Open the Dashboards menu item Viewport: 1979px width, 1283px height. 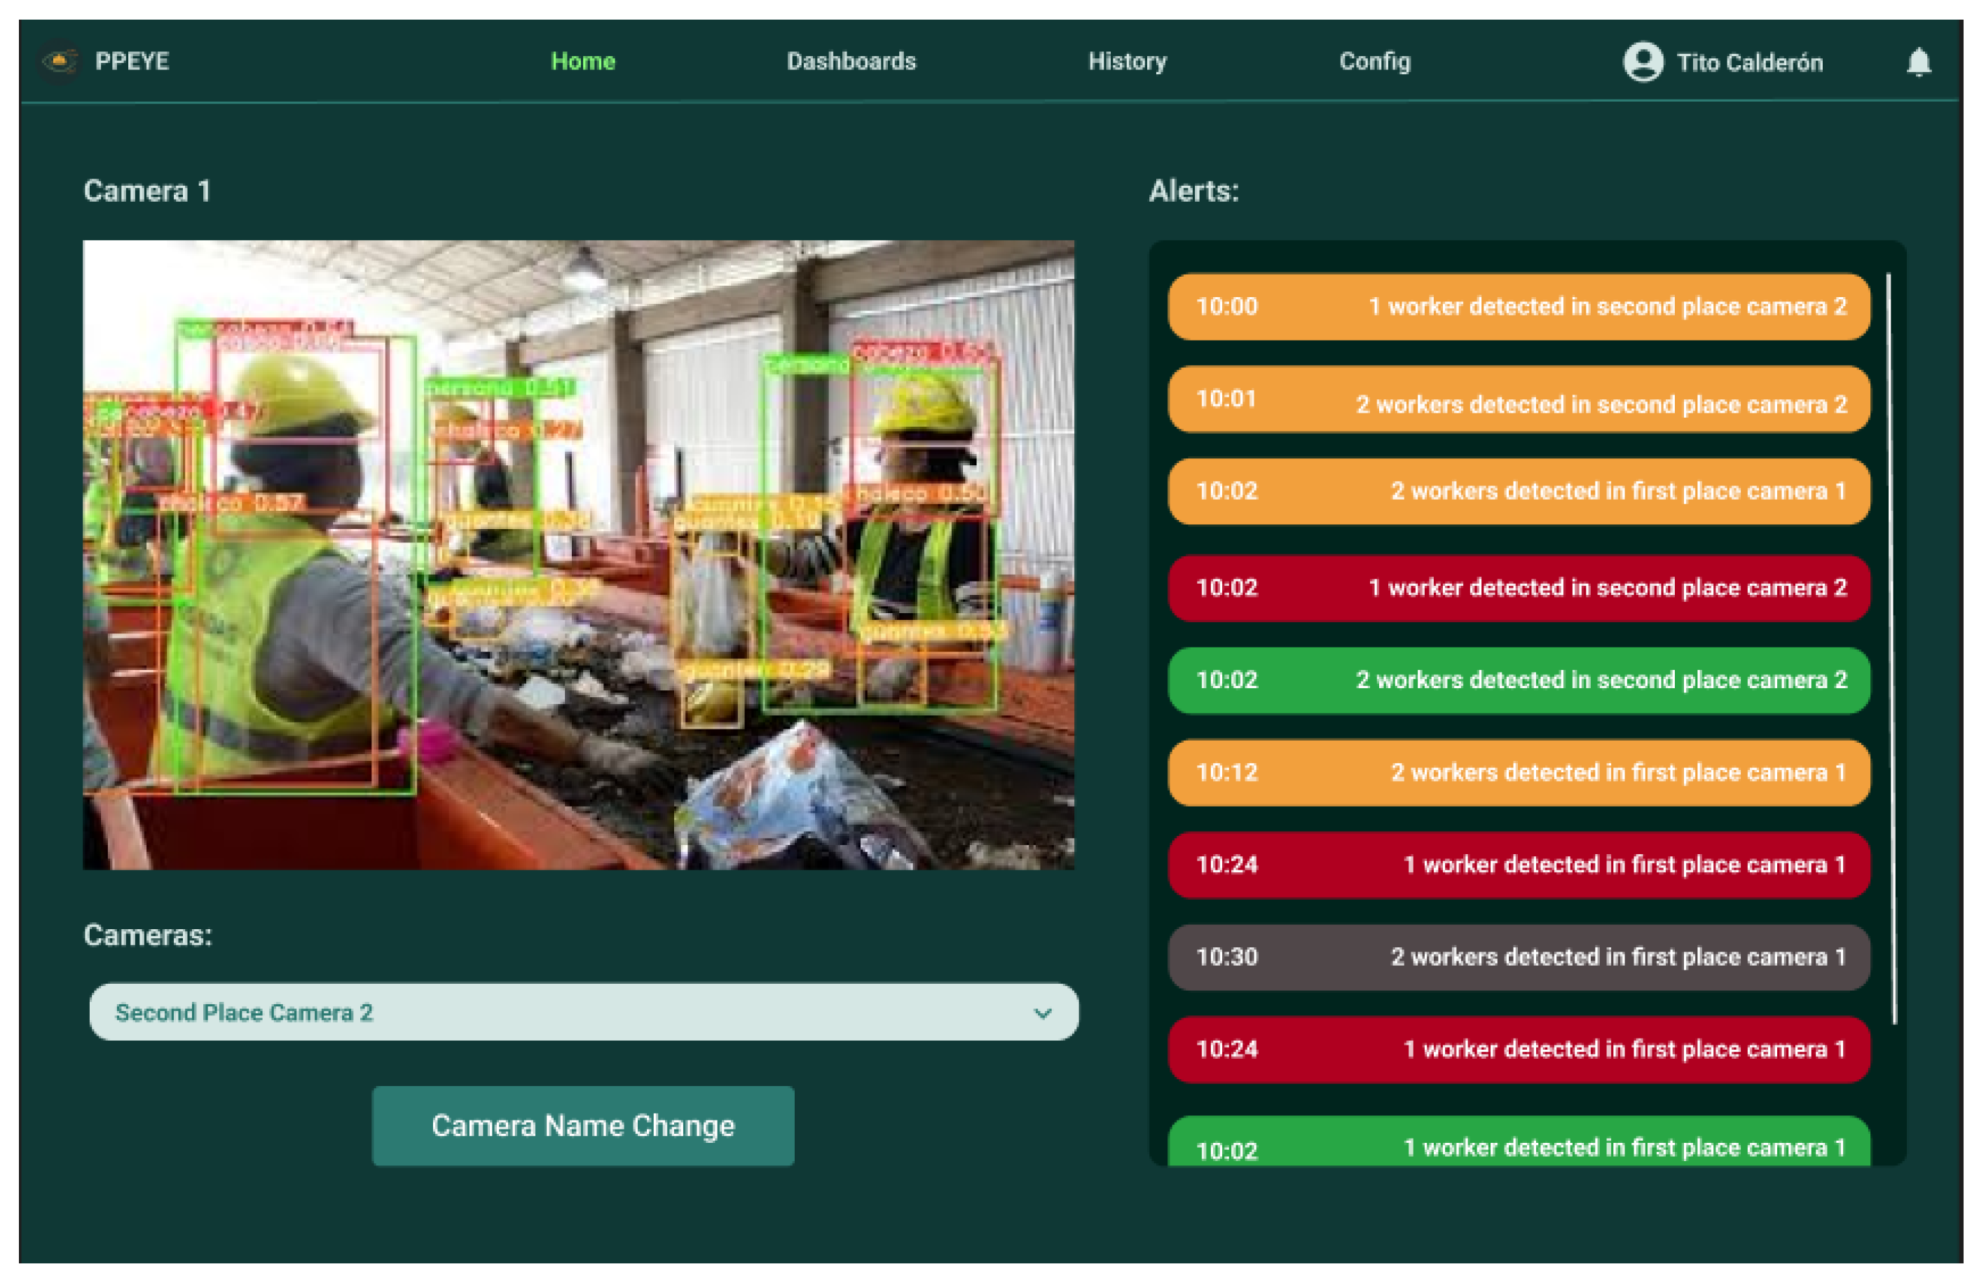coord(851,62)
